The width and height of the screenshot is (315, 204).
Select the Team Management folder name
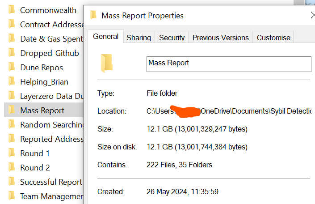point(52,196)
